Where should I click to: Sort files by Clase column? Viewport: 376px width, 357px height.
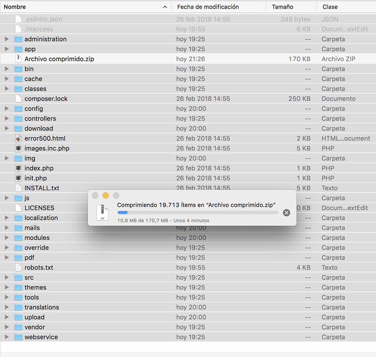coord(330,7)
